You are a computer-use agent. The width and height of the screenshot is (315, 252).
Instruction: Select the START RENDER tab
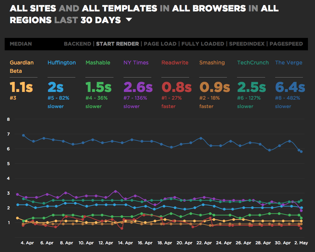[x=117, y=44]
